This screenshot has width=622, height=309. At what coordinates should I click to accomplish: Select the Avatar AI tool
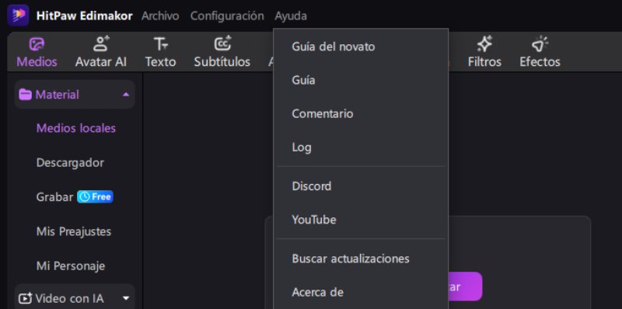tap(101, 52)
